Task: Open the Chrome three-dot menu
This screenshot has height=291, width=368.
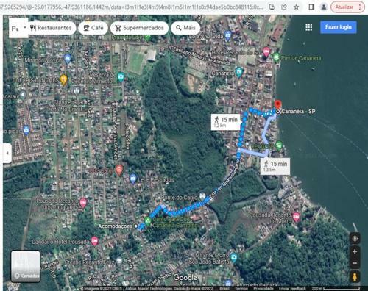Action: point(360,7)
